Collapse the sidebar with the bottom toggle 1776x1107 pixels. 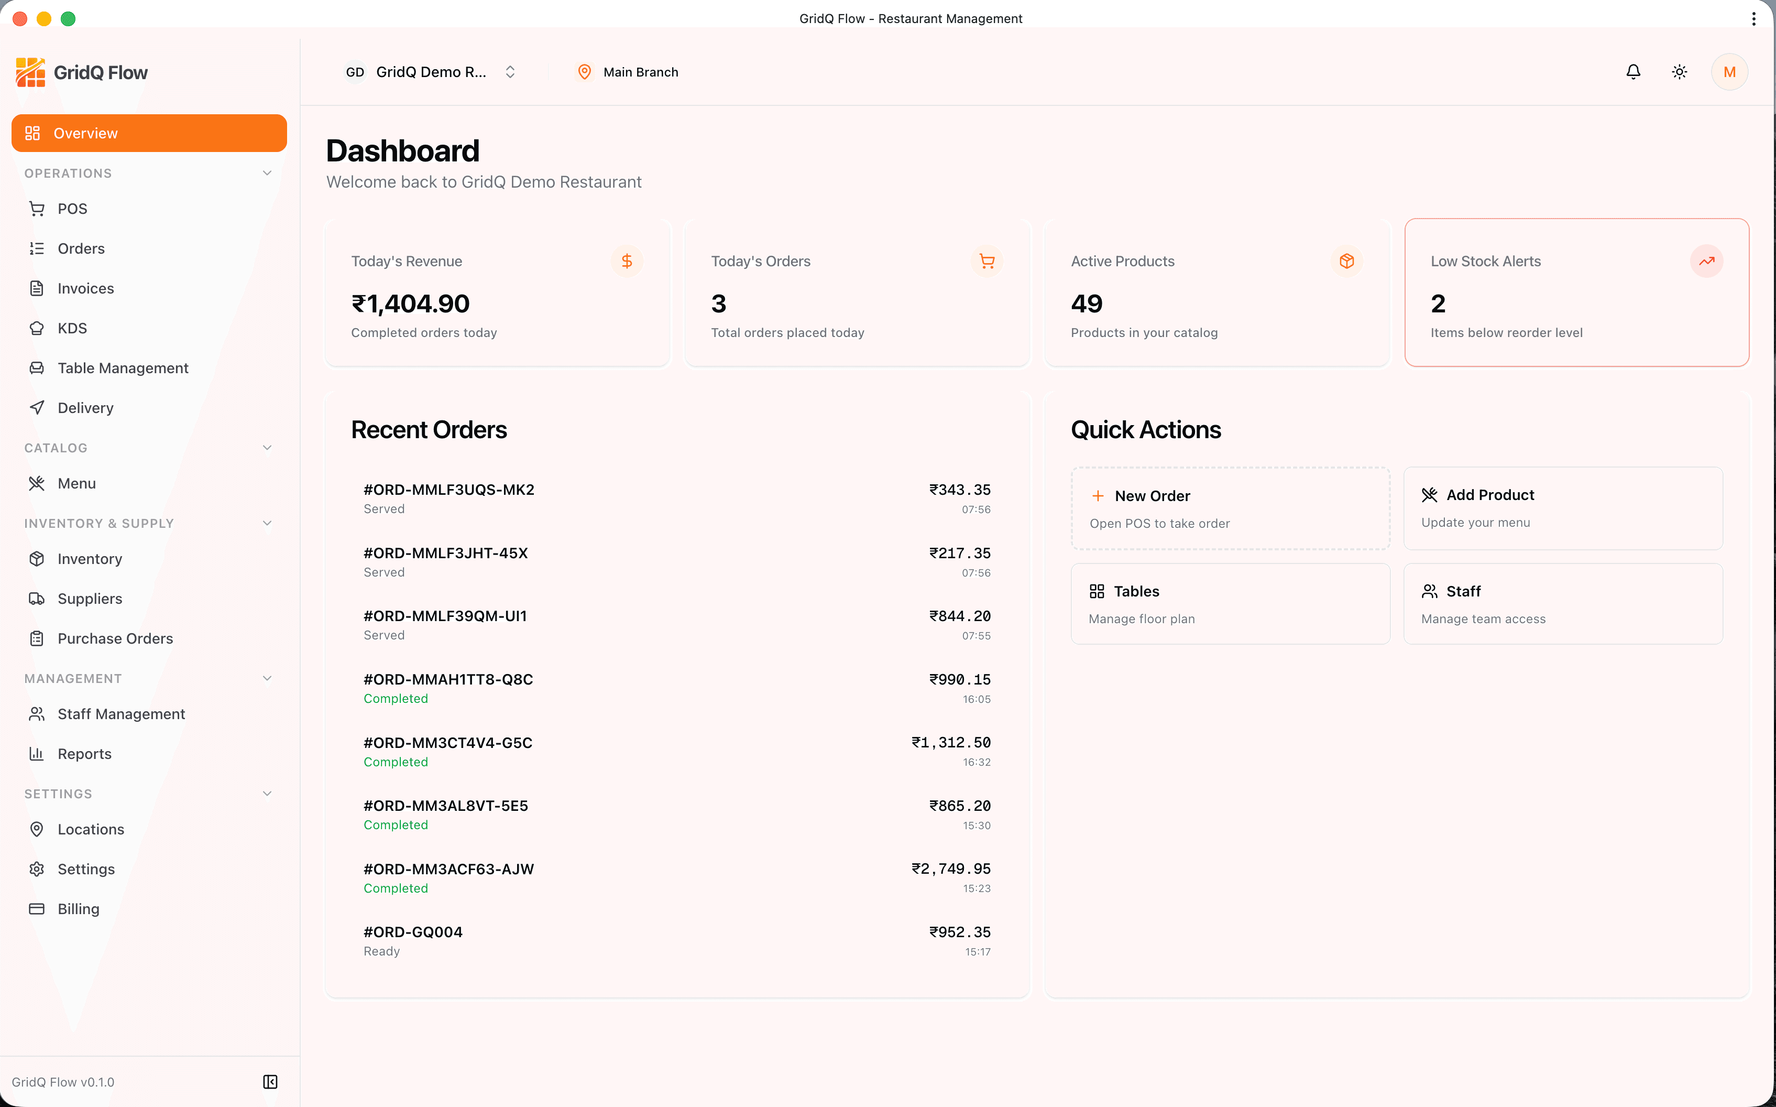click(x=270, y=1081)
